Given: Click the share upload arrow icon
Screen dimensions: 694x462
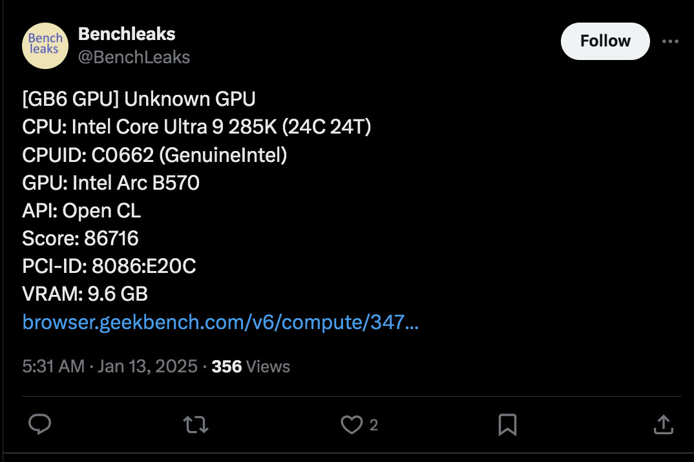Looking at the screenshot, I should [x=664, y=425].
